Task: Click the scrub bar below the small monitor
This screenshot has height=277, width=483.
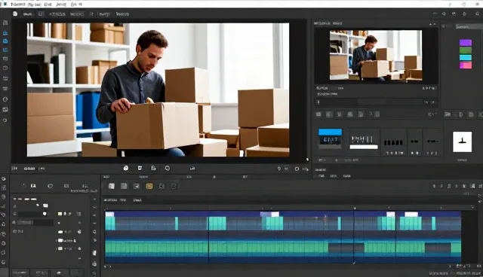Action: [x=376, y=102]
